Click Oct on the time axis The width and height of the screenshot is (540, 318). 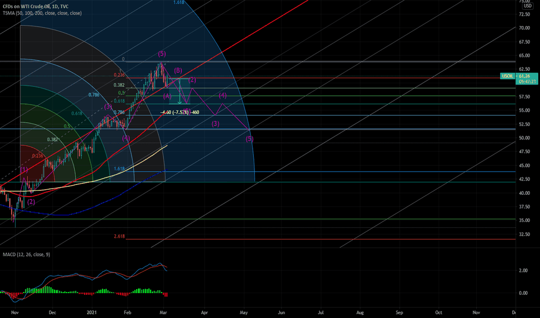coord(439,312)
